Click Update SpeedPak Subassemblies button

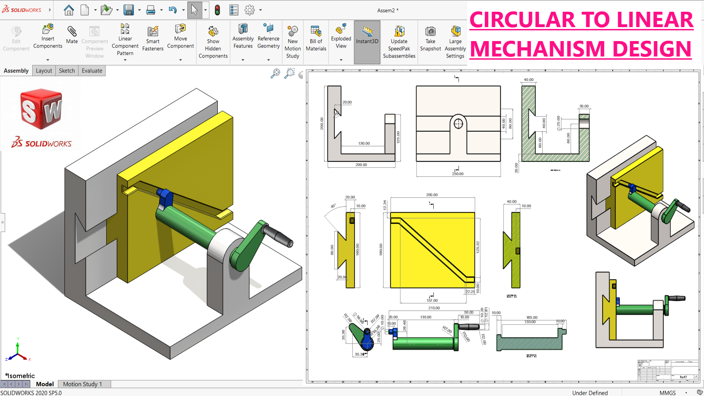click(x=399, y=32)
